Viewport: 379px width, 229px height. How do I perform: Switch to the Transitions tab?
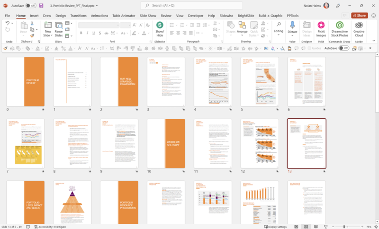(x=78, y=16)
